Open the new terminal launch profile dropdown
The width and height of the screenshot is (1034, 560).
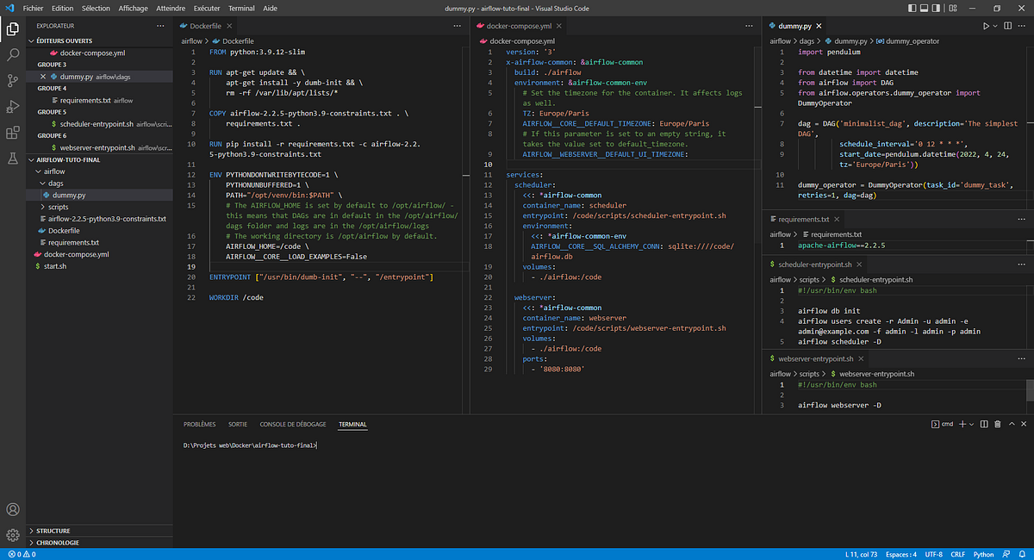pyautogui.click(x=971, y=424)
